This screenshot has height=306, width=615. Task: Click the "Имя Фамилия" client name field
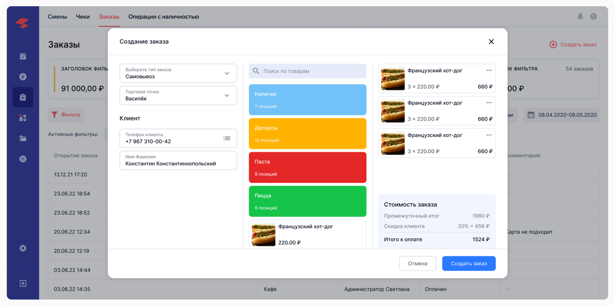pyautogui.click(x=178, y=161)
